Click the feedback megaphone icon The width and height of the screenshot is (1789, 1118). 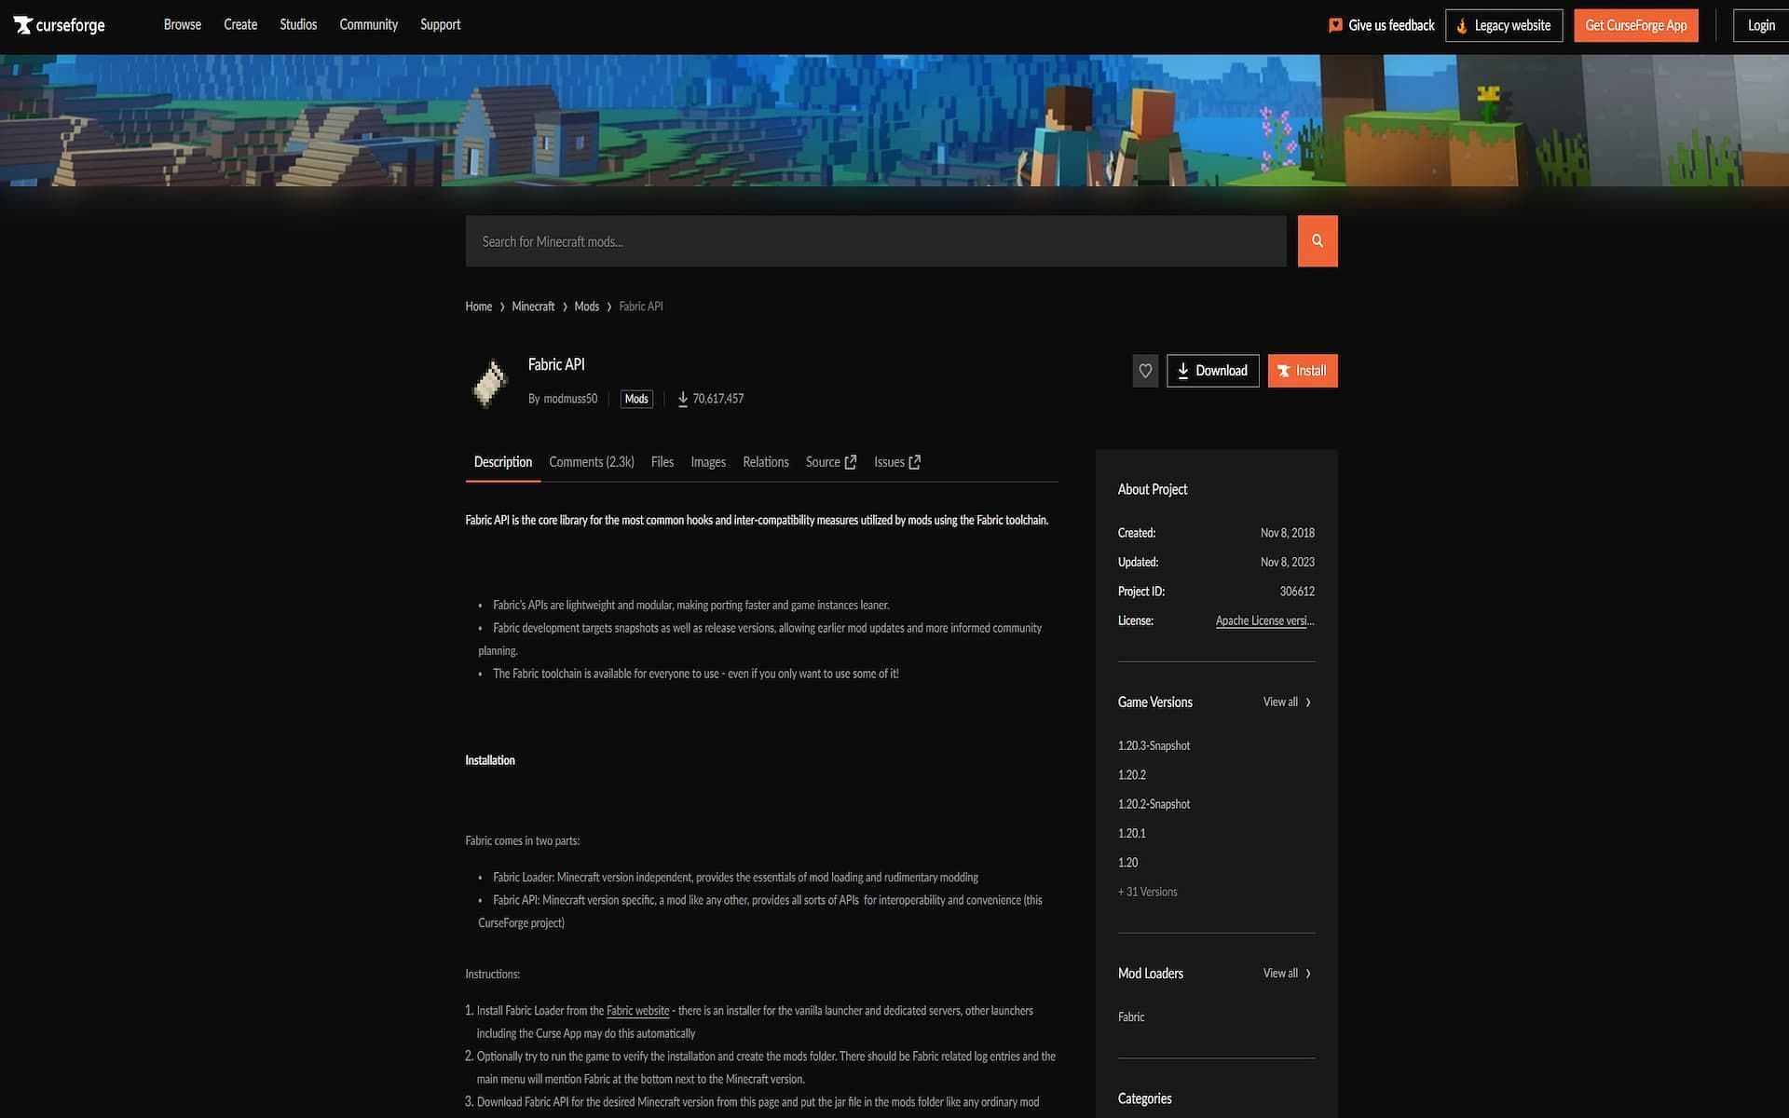tap(1334, 24)
